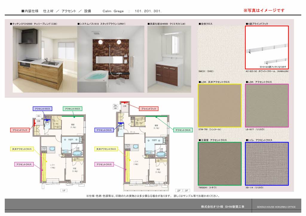This screenshot has height=216, width=306.
Task: Click the 3F floor indicator box
Action: (x=186, y=190)
